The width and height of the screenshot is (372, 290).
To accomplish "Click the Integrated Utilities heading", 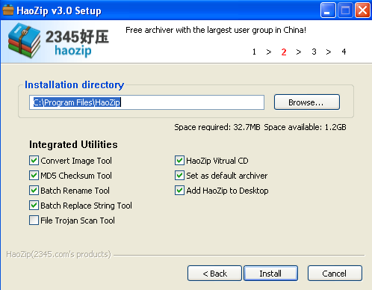I will tap(73, 144).
